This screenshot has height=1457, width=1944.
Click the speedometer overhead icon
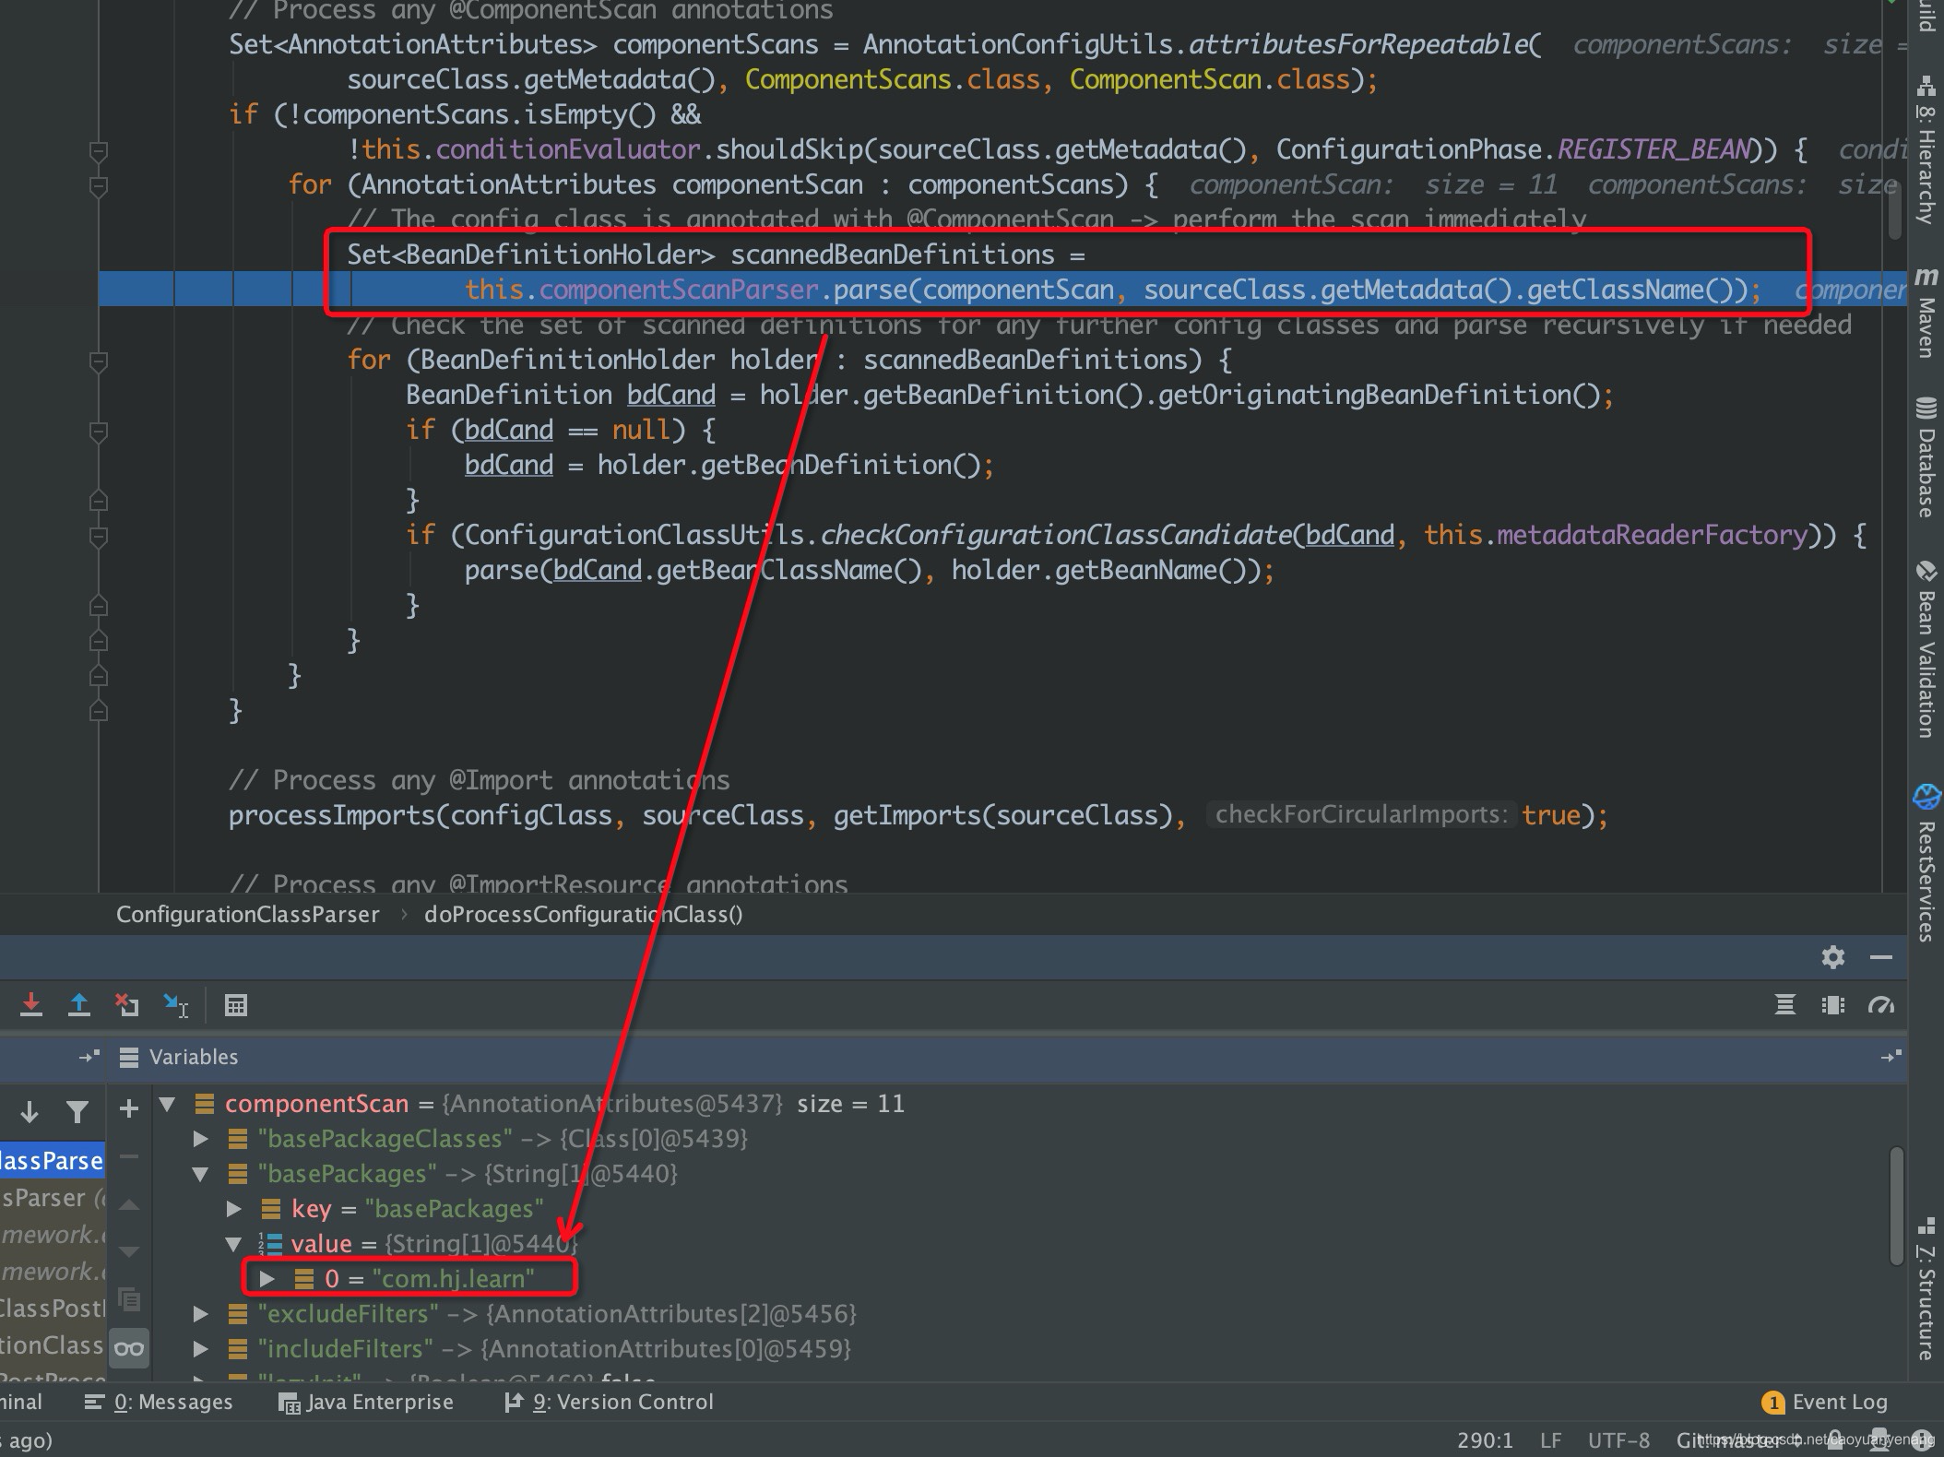tap(1881, 1005)
